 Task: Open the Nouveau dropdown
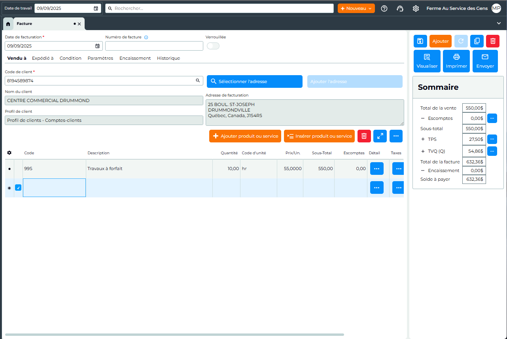[356, 8]
